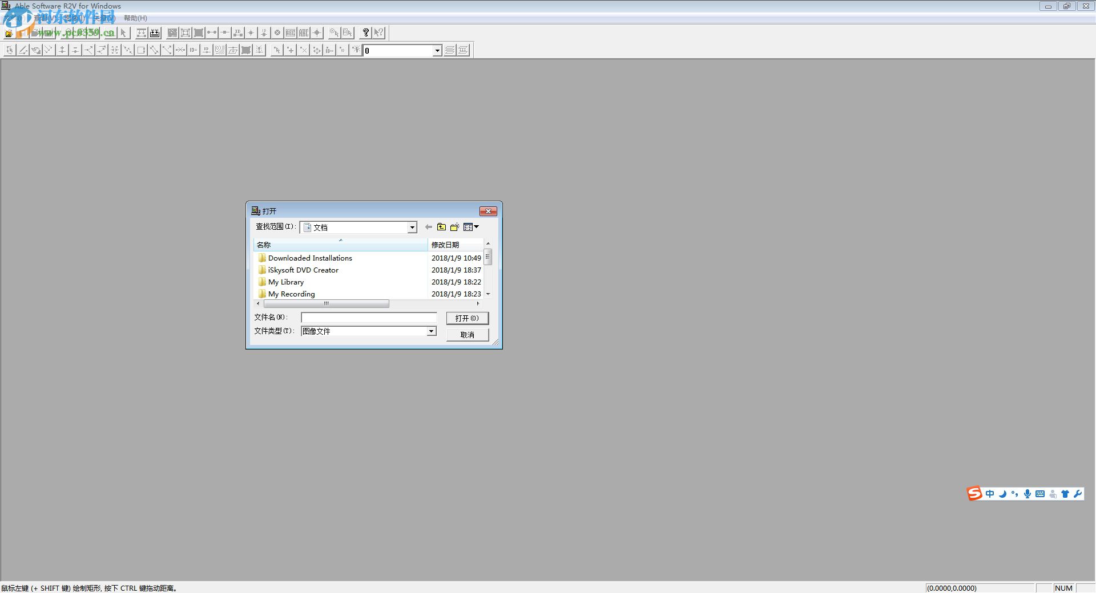The height and width of the screenshot is (593, 1096).
Task: Click the 打开(O) button
Action: tap(467, 318)
